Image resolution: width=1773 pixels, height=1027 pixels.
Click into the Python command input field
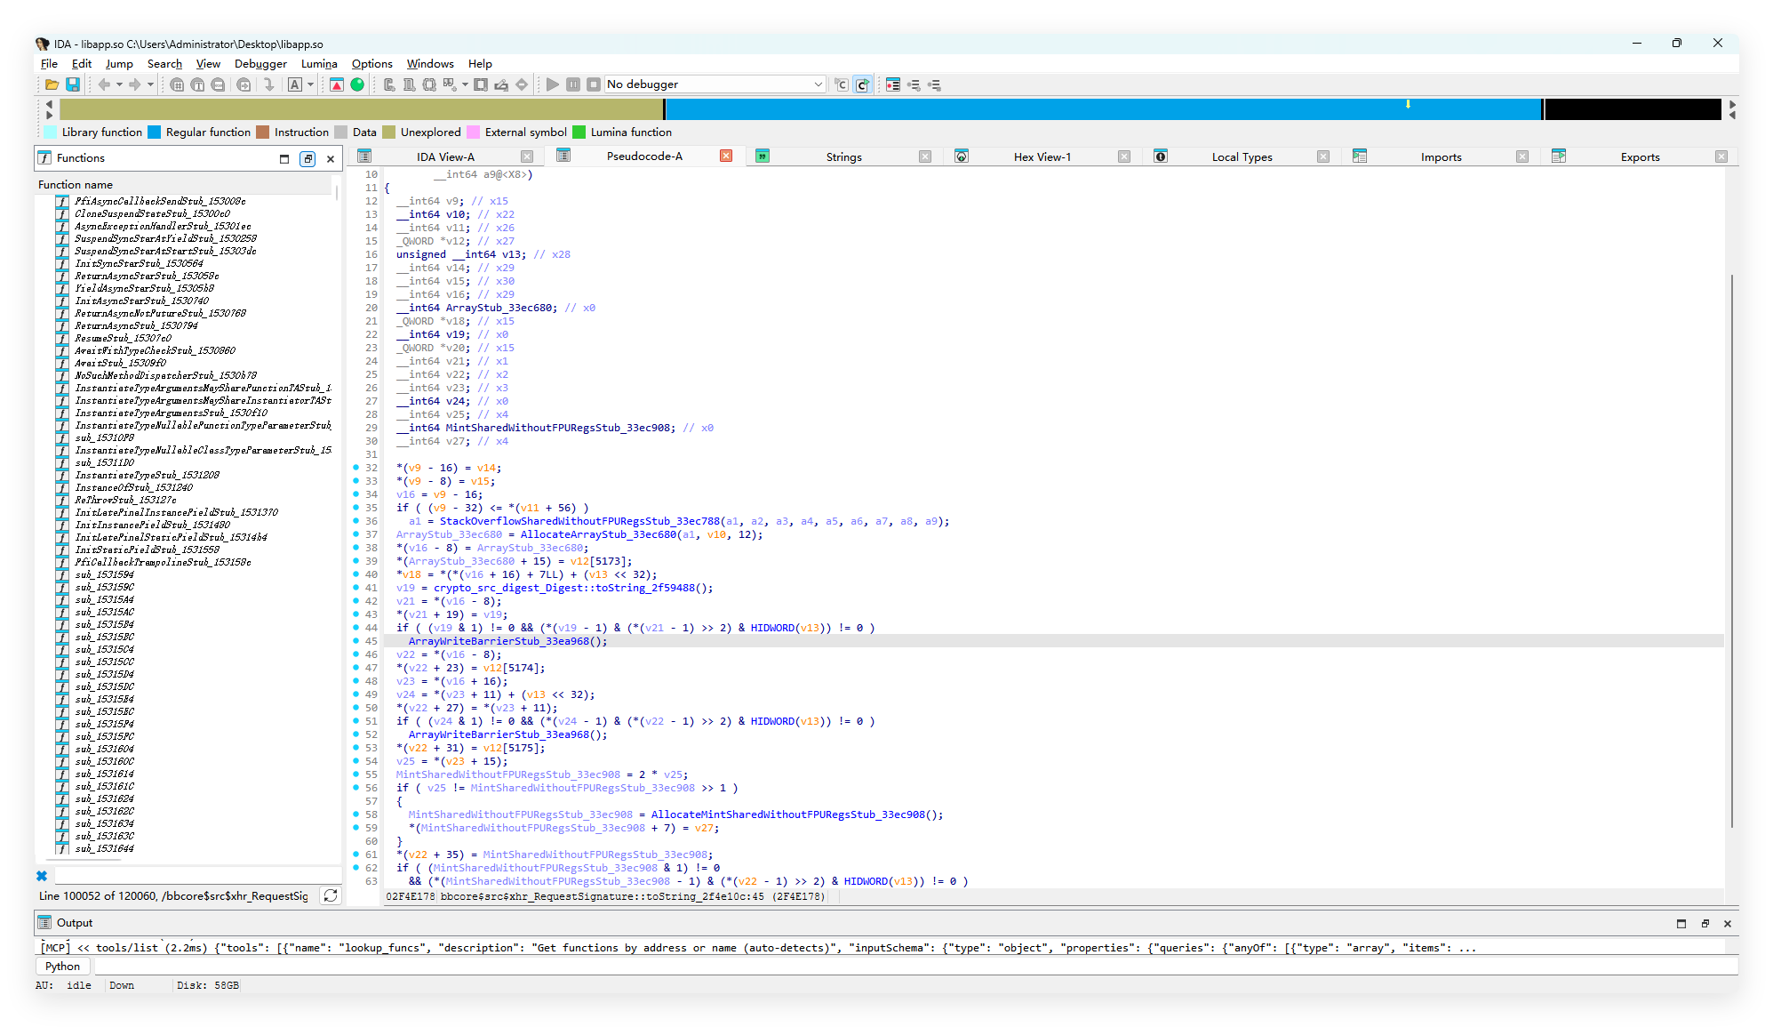[889, 966]
